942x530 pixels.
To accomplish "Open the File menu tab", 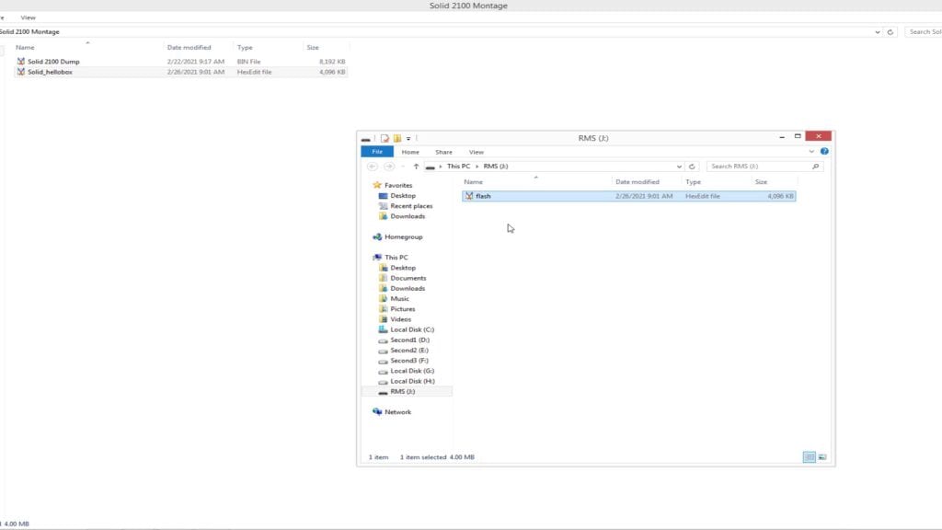I will pyautogui.click(x=376, y=152).
